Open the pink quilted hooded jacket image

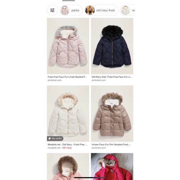pos(68,46)
